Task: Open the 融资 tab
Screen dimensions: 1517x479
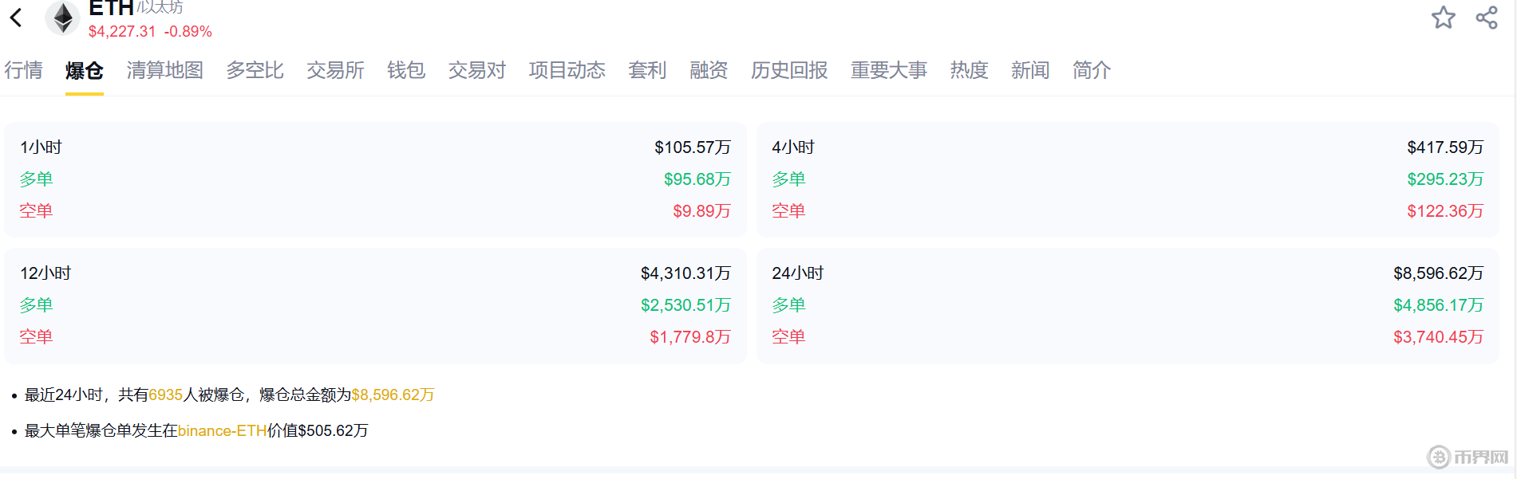Action: [709, 70]
